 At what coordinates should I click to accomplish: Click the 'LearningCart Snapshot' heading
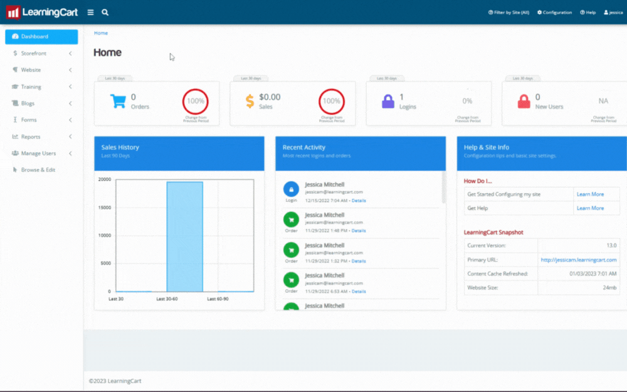[493, 233]
